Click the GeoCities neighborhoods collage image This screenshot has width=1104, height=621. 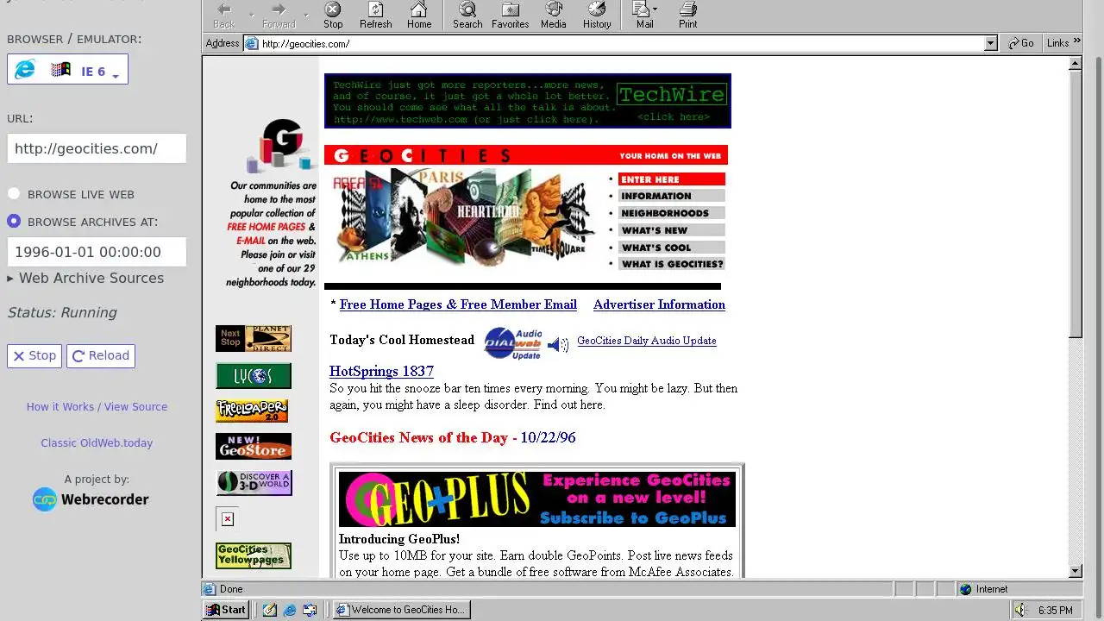tap(466, 216)
